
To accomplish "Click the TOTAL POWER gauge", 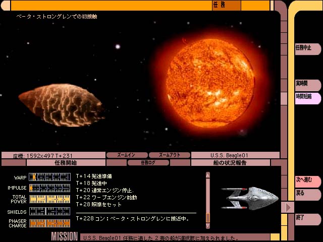I will coord(49,199).
